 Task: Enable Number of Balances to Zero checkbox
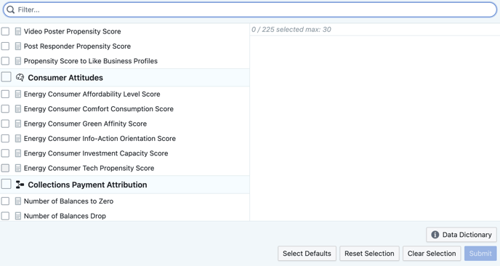[5, 201]
